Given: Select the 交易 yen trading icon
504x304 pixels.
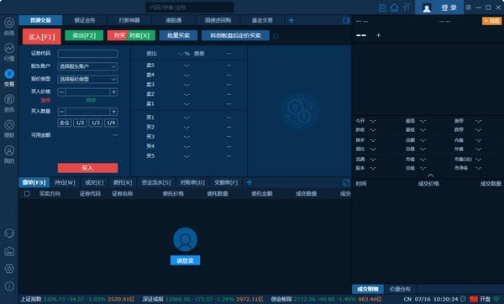Looking at the screenshot, I should [9, 74].
